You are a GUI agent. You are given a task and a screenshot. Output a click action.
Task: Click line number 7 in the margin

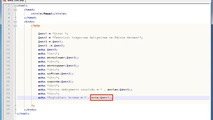pyautogui.click(x=9, y=30)
